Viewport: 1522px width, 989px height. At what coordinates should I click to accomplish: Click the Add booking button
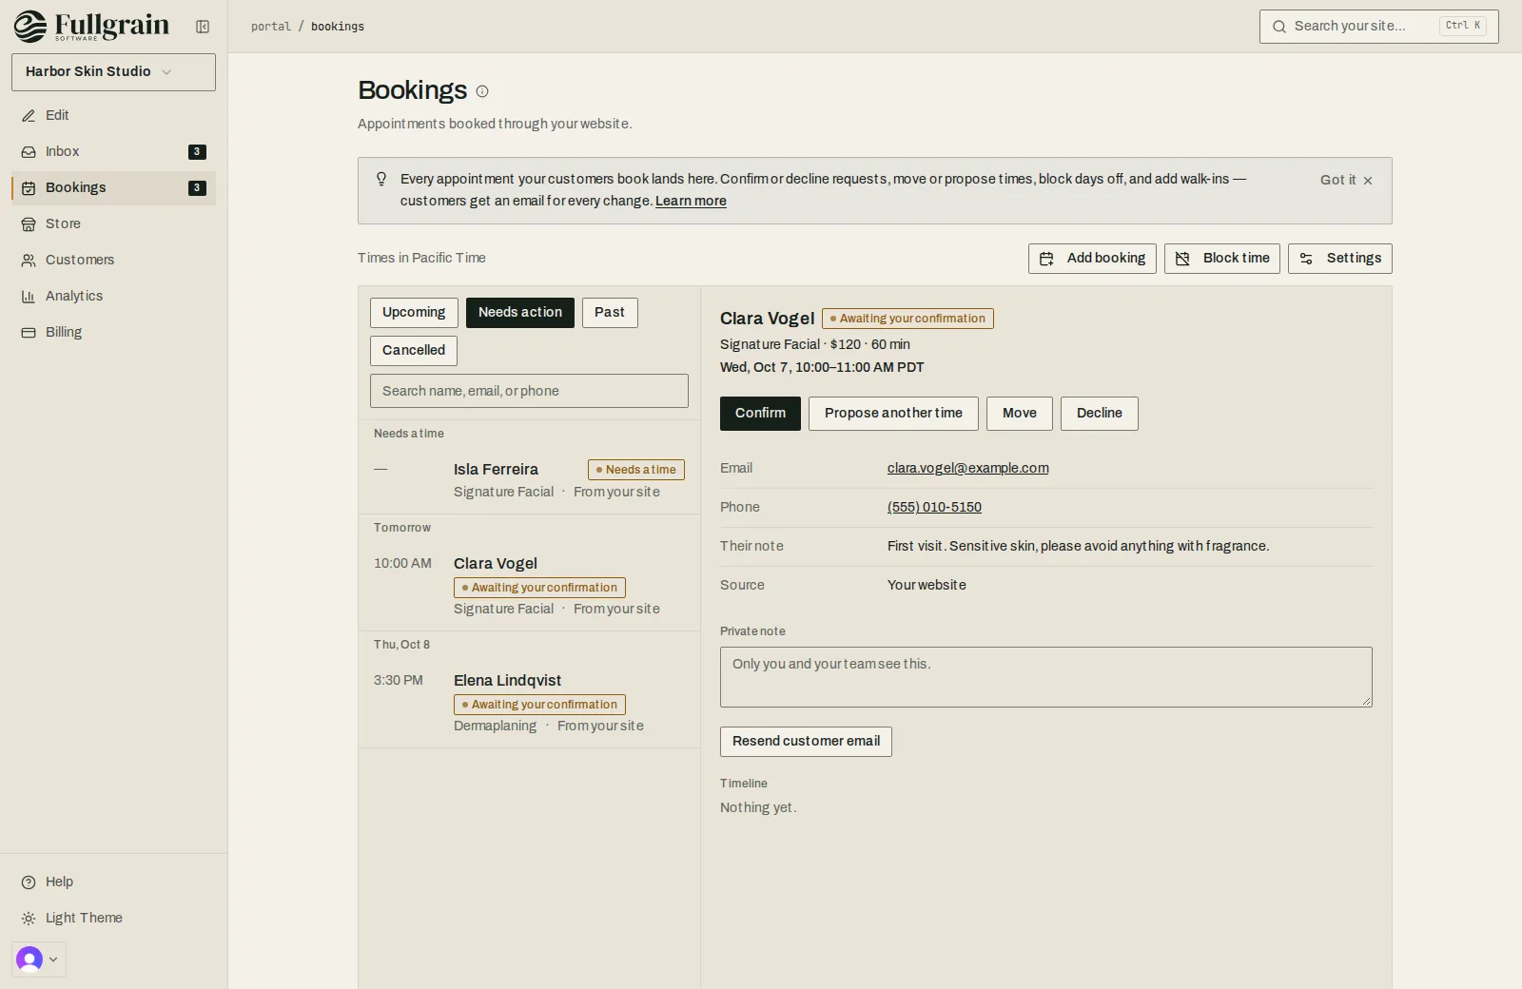tap(1092, 259)
